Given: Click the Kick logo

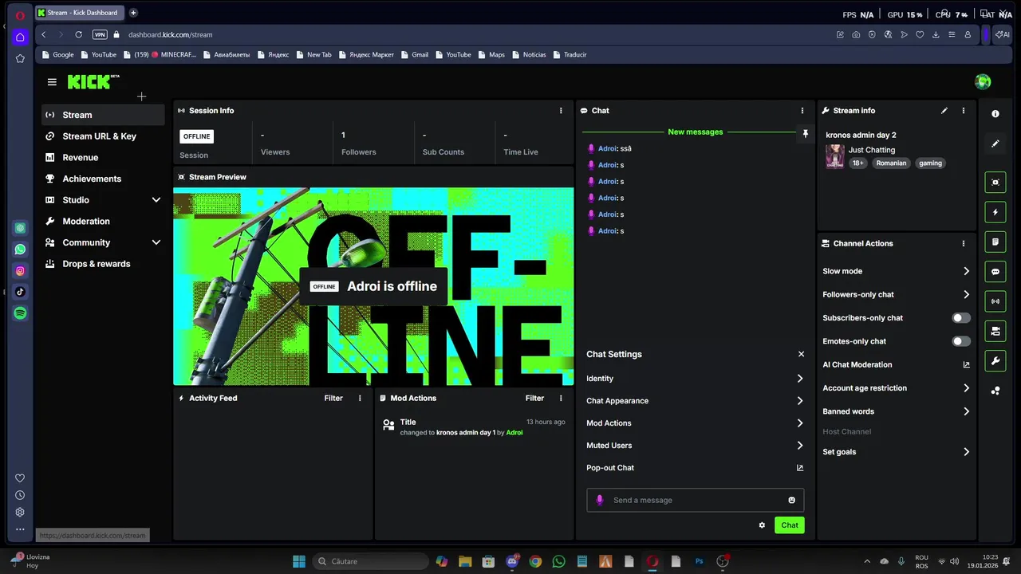Looking at the screenshot, I should pyautogui.click(x=93, y=81).
